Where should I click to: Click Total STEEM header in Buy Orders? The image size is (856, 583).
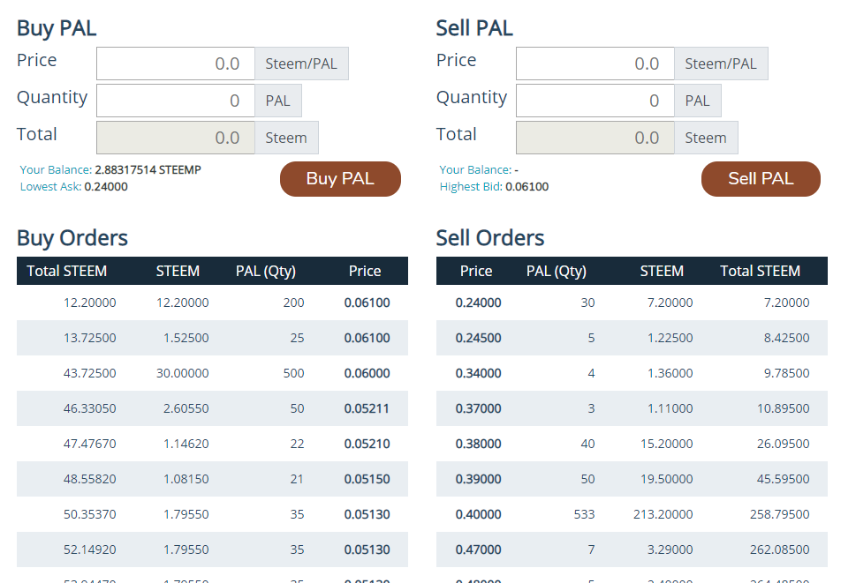click(x=66, y=271)
